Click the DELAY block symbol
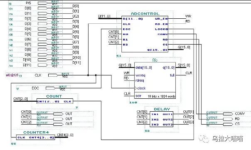The width and height of the screenshot is (251, 150). click(x=161, y=119)
